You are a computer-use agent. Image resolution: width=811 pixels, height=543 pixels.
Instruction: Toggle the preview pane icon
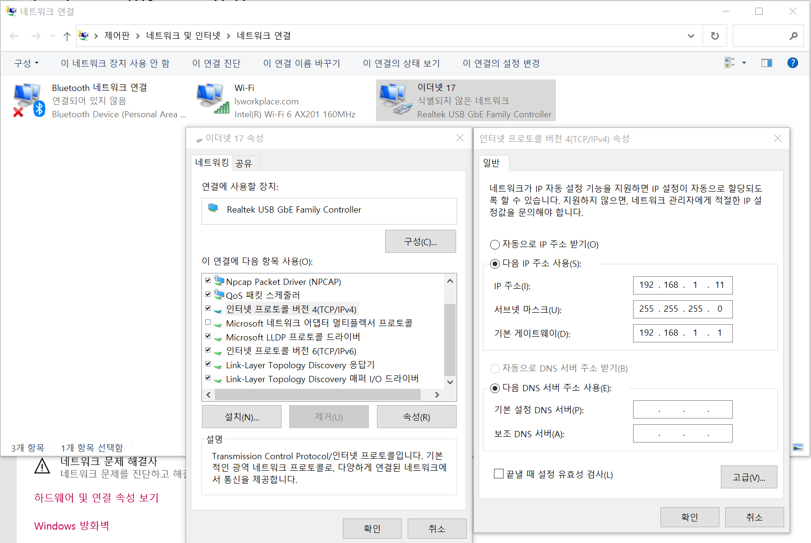pyautogui.click(x=766, y=63)
